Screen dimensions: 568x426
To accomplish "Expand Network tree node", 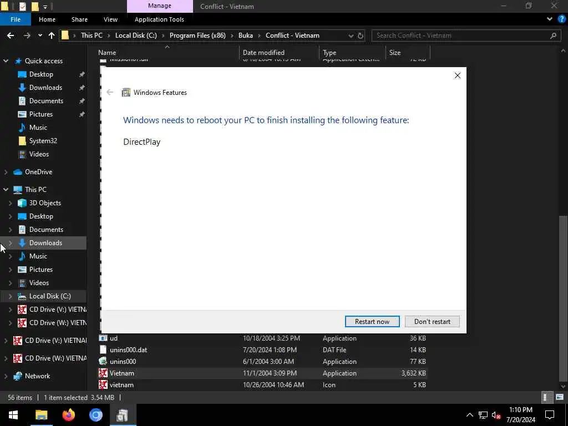I will click(x=6, y=376).
